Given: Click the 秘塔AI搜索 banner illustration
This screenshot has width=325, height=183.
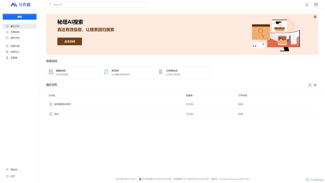Looking at the screenshot, I should 276,34.
